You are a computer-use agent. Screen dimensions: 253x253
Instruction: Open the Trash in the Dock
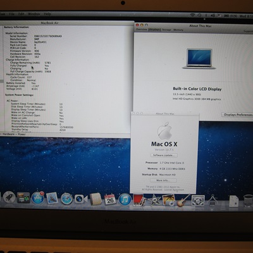(x=248, y=201)
